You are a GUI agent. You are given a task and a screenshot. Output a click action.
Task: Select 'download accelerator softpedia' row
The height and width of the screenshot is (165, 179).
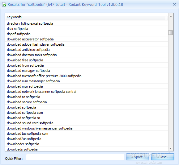point(87,39)
